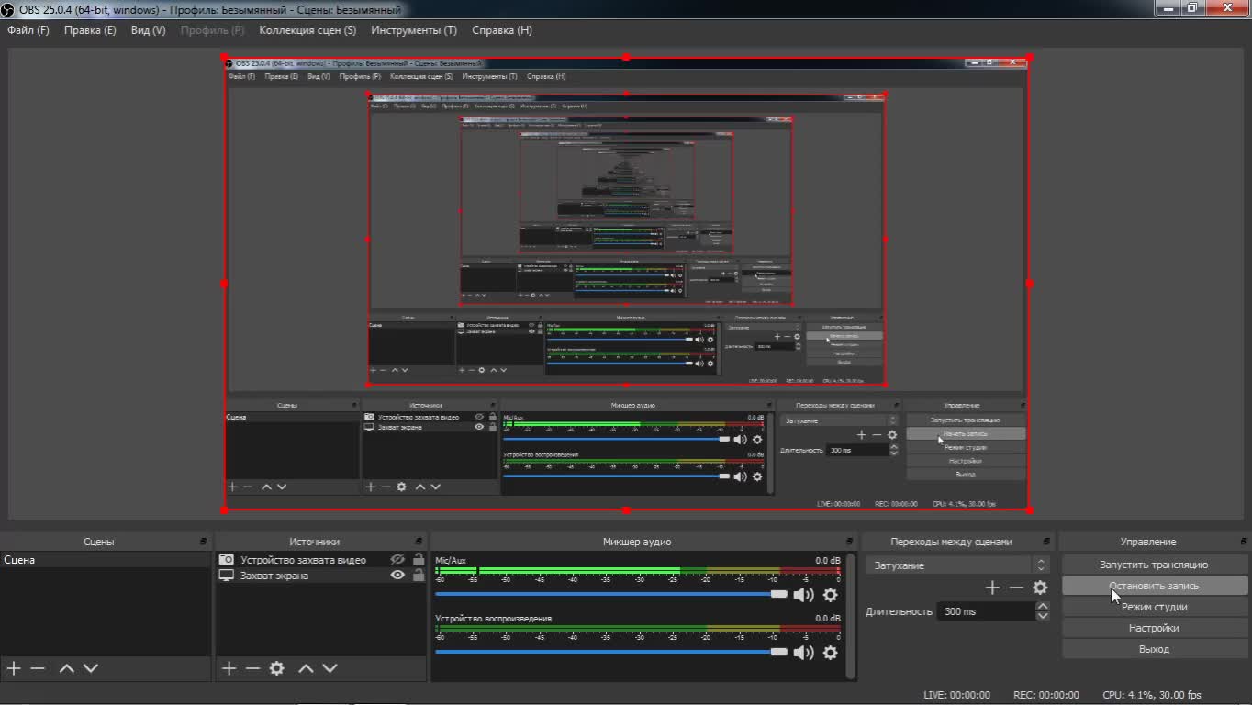Open Устройство воспроизведения settings gear
Viewport: 1252px width, 705px height.
pyautogui.click(x=831, y=653)
